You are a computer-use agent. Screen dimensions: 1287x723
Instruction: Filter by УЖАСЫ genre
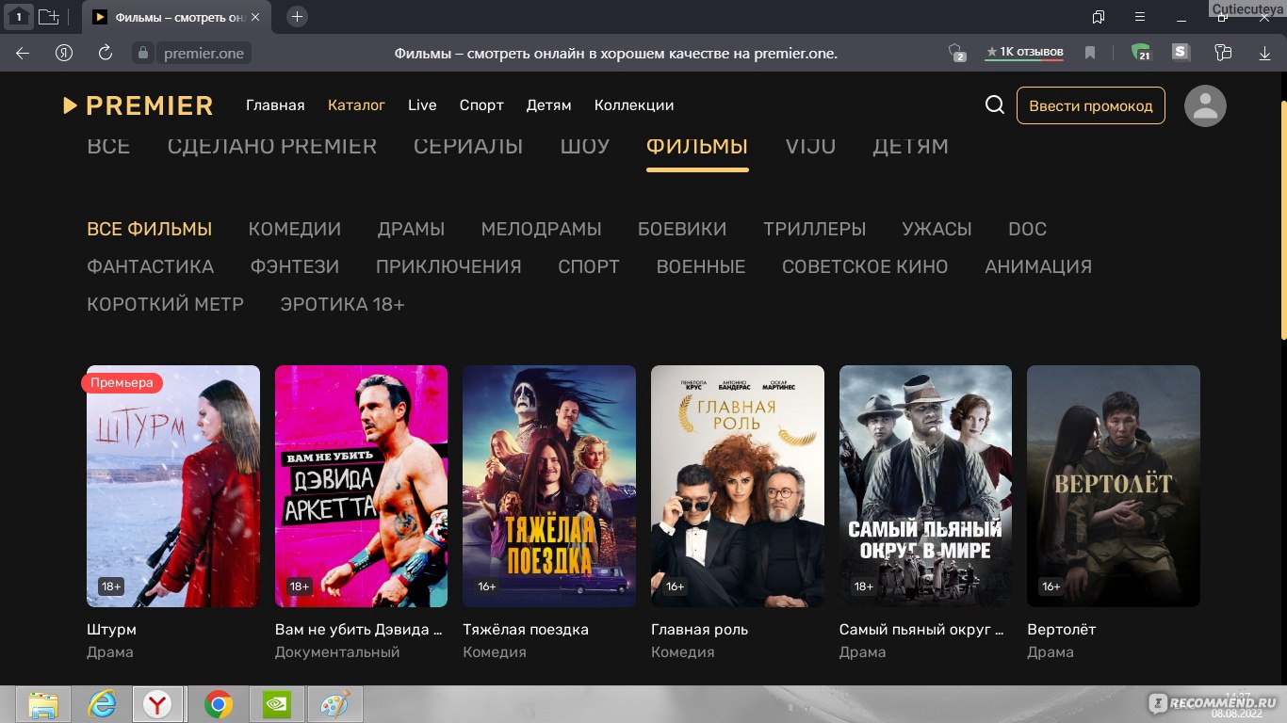pos(937,229)
